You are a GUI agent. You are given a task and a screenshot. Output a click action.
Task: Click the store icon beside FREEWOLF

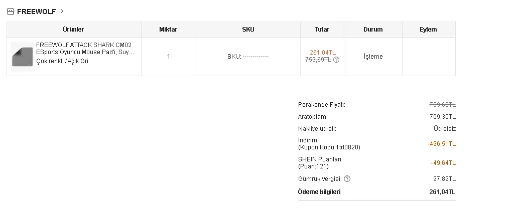coord(11,11)
